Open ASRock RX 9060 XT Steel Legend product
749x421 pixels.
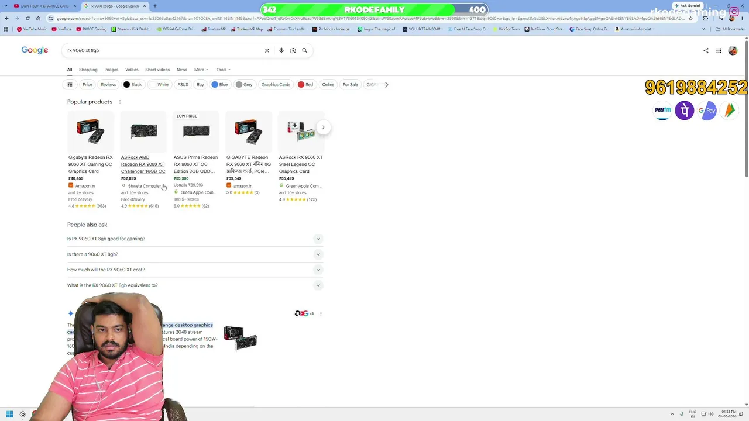pos(301,158)
